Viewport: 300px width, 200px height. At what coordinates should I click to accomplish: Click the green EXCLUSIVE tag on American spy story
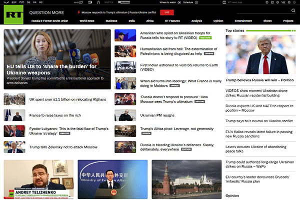coord(205,38)
